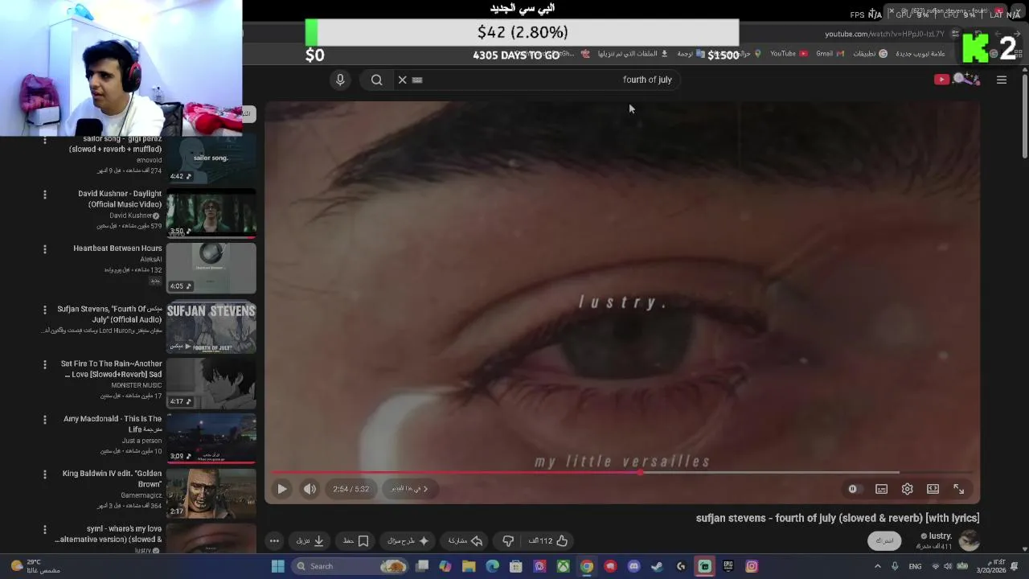Click the taskbar Search box
1029x579 pixels.
(349, 566)
